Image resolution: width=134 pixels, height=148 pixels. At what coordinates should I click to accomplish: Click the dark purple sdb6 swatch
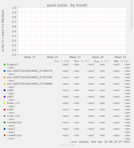click(5, 90)
